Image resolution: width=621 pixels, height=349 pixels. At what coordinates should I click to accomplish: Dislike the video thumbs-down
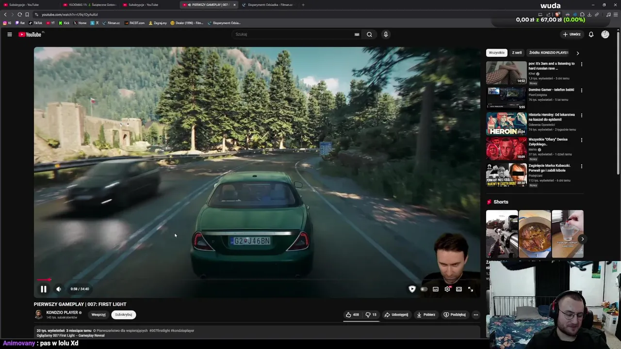click(371, 315)
